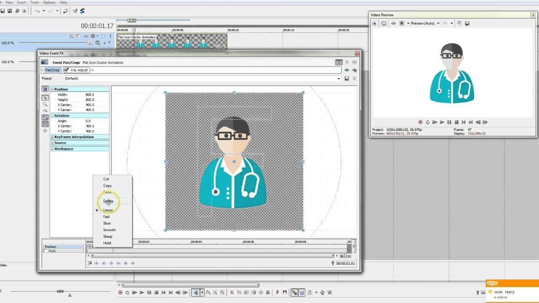Enable the Mask checkbox

point(45,251)
